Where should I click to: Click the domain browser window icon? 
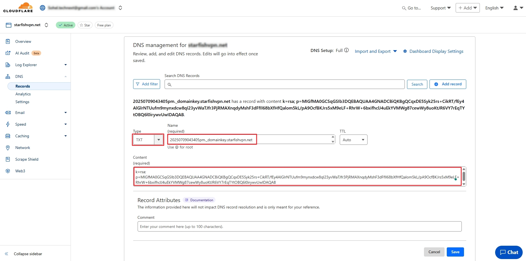(9, 25)
